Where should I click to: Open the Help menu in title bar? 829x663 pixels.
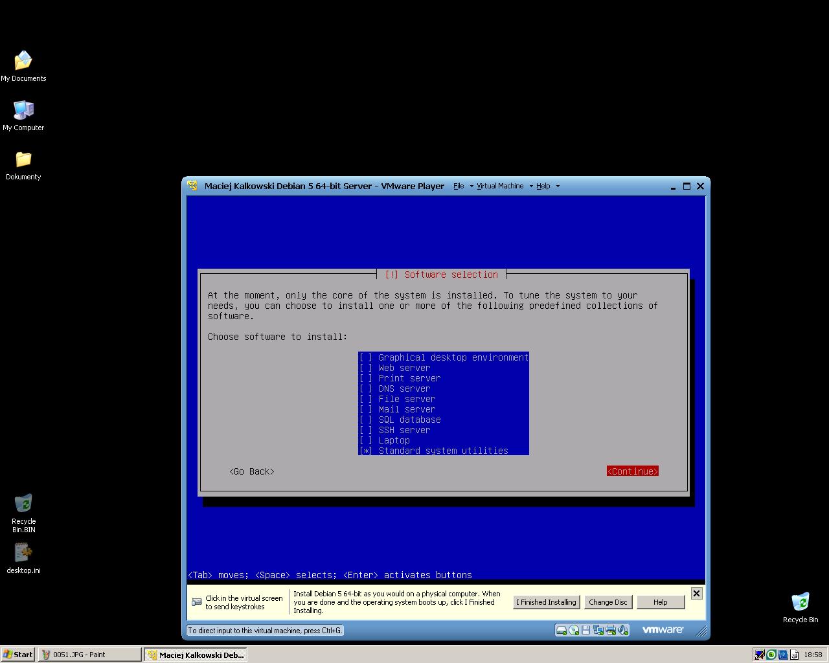point(543,186)
